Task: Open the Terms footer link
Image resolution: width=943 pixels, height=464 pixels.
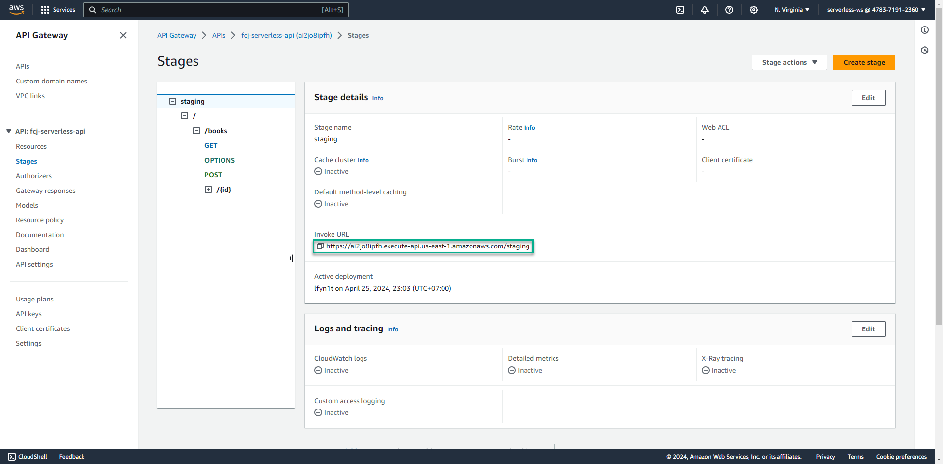Action: pos(856,457)
